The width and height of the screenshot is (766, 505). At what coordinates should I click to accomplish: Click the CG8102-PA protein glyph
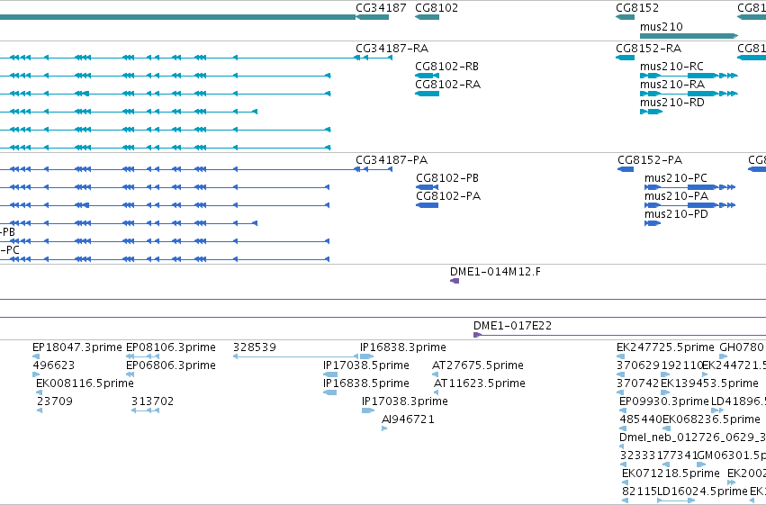pyautogui.click(x=427, y=205)
